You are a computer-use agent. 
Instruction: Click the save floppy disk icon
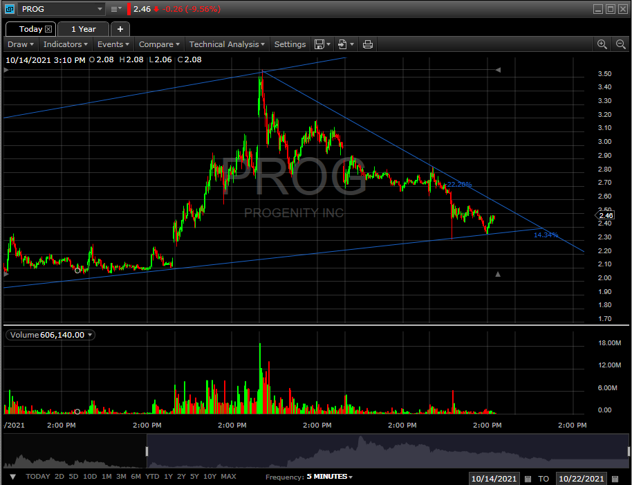pos(319,44)
